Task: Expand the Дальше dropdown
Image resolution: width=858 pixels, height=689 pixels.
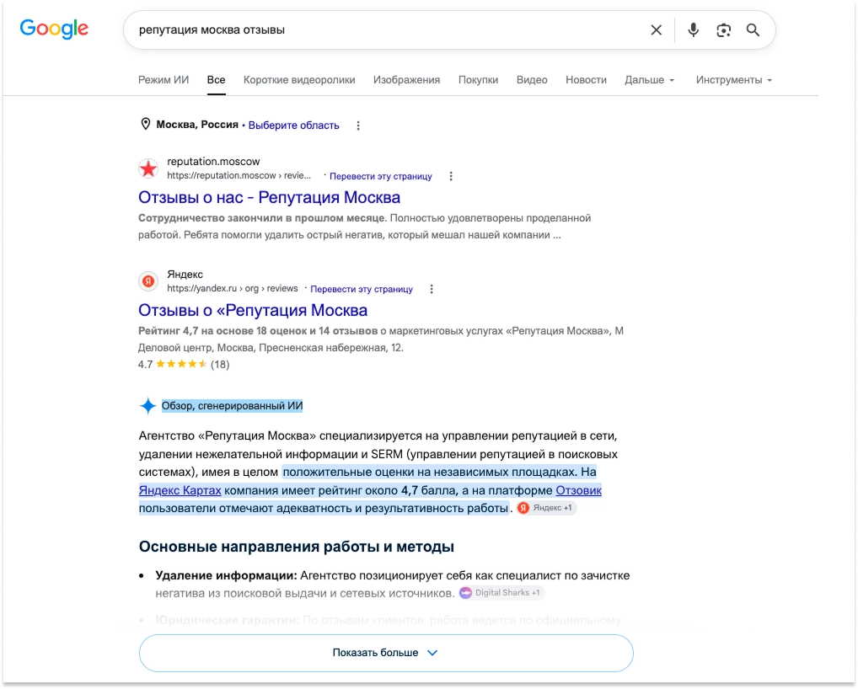Action: click(650, 80)
